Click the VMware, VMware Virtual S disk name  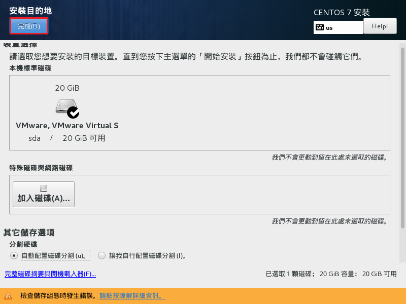67,125
